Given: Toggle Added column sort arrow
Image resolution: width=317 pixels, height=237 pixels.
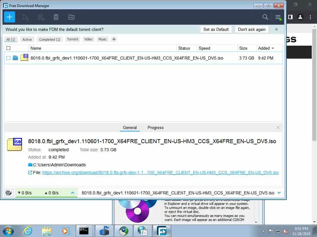Looking at the screenshot, I should (x=273, y=48).
